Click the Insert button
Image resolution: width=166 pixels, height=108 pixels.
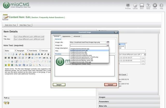(x=59, y=85)
